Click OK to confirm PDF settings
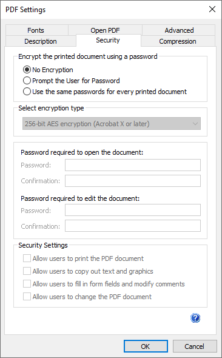 click(x=146, y=346)
